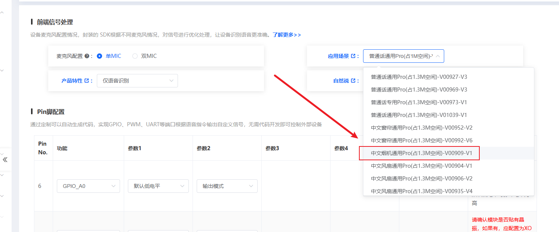Screen dimensions: 559x232
Task: Open the 产品特性 仅语音识别 dropdown
Action: (137, 81)
